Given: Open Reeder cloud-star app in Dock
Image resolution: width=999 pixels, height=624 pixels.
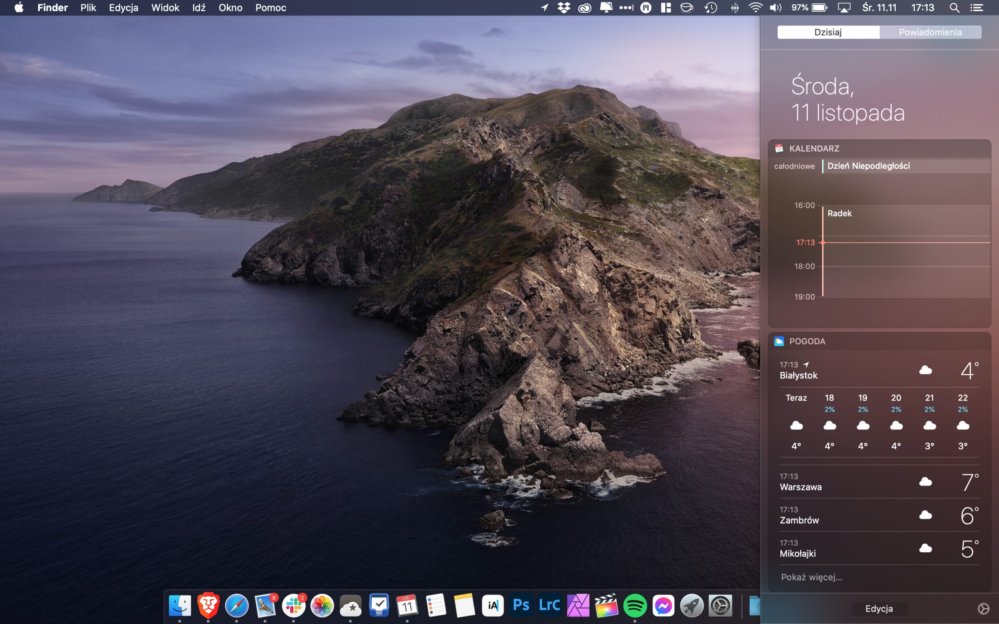Looking at the screenshot, I should click(x=350, y=605).
